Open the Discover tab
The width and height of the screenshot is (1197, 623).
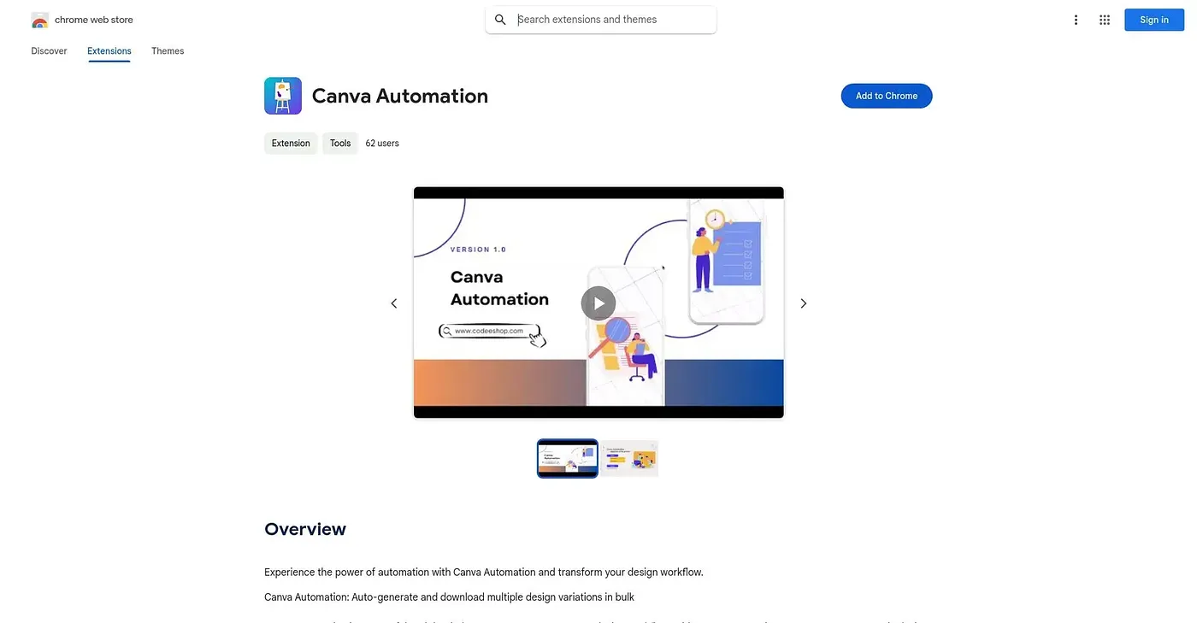[x=49, y=51]
